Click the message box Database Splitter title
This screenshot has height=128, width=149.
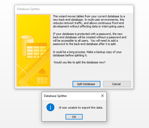click(55, 96)
